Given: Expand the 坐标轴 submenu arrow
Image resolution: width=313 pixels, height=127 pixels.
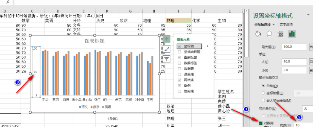Looking at the screenshot, I should pyautogui.click(x=208, y=46).
